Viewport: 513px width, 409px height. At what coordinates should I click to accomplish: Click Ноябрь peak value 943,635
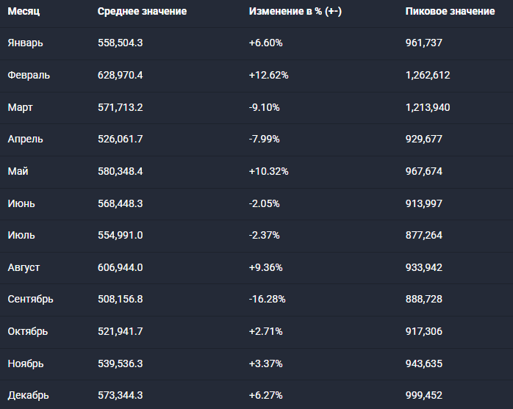(424, 363)
